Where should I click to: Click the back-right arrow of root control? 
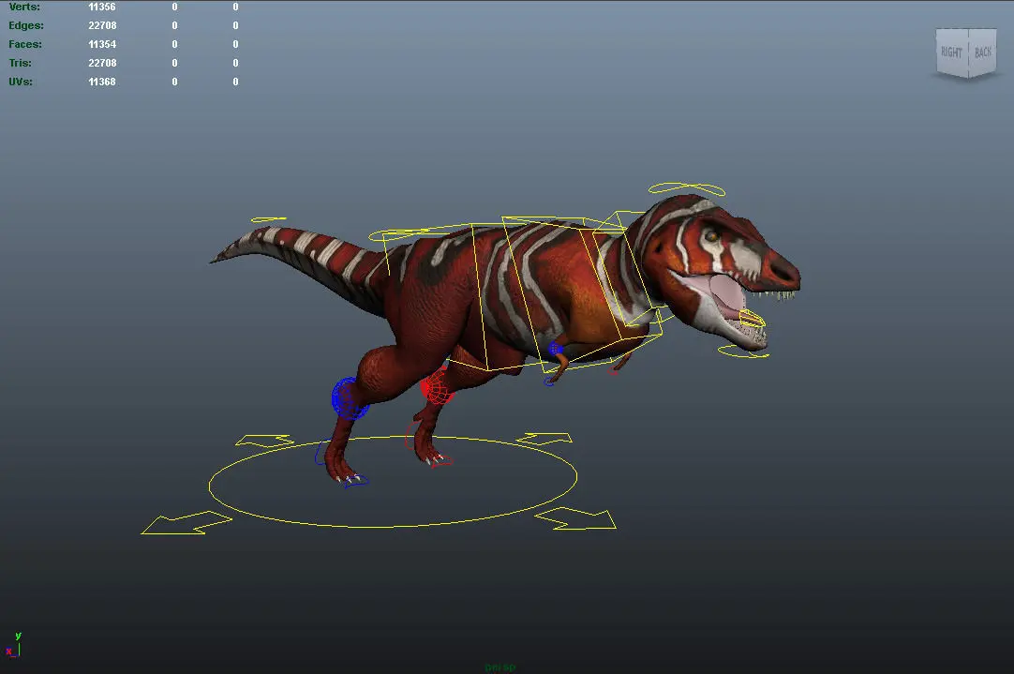click(x=544, y=439)
